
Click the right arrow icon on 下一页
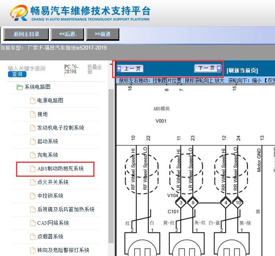(x=219, y=68)
